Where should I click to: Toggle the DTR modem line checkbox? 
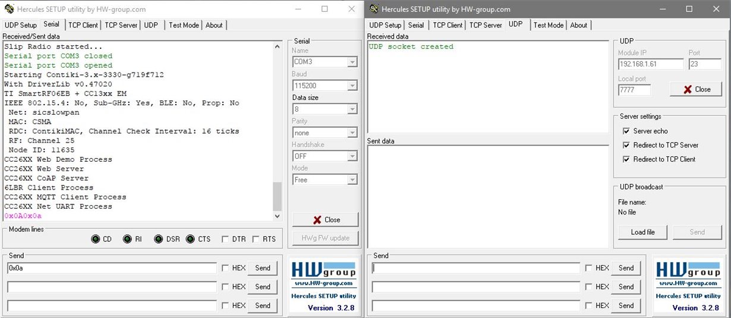pos(225,239)
